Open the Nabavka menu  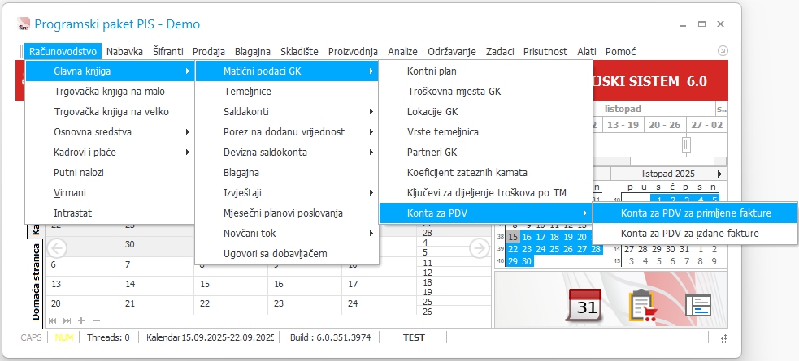(x=125, y=51)
